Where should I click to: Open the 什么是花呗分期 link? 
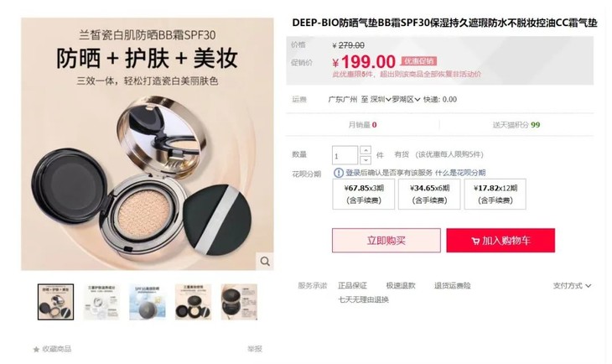460,173
